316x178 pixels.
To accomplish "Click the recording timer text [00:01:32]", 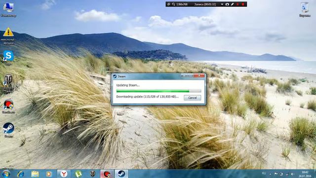I will [x=210, y=4].
